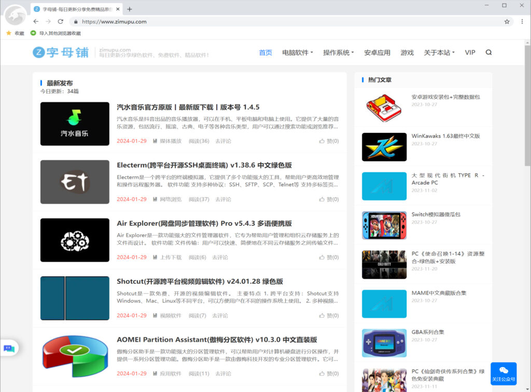Image resolution: width=531 pixels, height=392 pixels.
Task: Click the Switch console thumbnail
Action: pos(384,225)
